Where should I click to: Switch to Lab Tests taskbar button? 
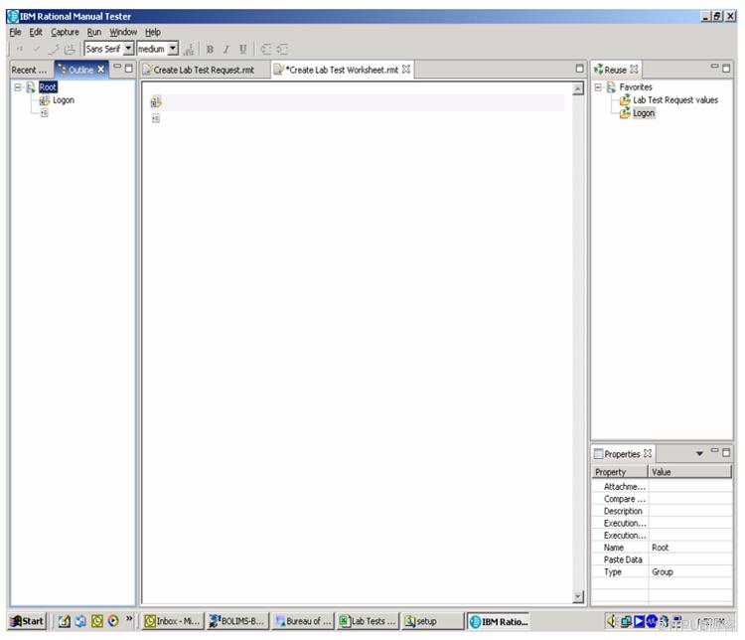pyautogui.click(x=368, y=621)
